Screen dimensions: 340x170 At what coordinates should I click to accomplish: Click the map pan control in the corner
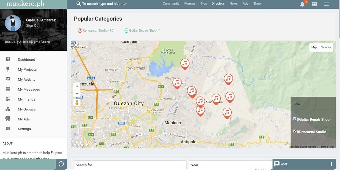75,45
